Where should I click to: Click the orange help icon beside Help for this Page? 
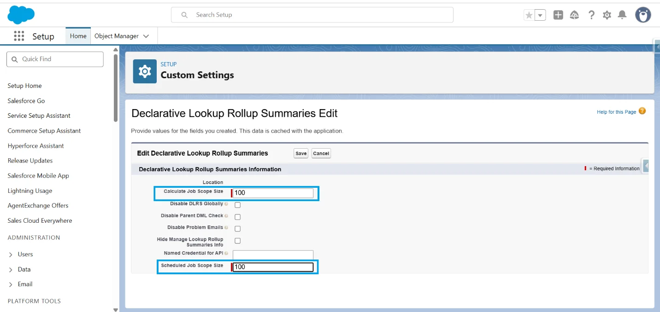click(x=642, y=111)
